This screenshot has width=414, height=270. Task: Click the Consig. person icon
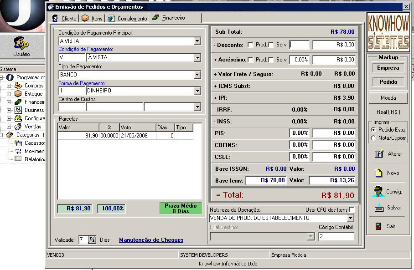coord(378,192)
